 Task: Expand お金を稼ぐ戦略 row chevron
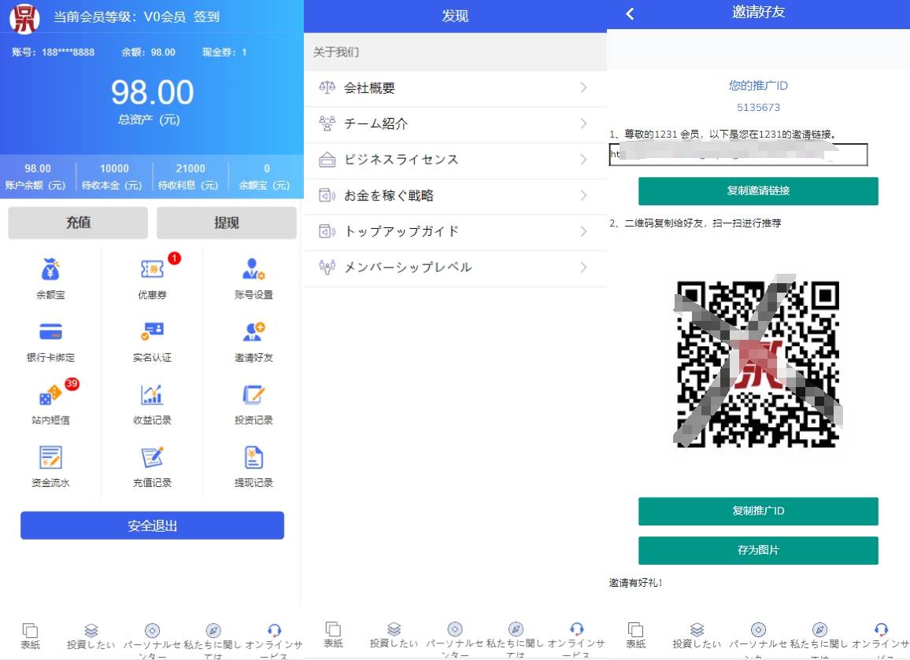pyautogui.click(x=583, y=195)
